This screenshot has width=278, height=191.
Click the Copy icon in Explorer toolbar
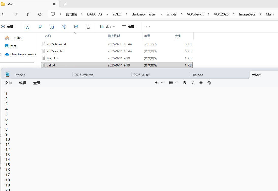tap(40, 27)
